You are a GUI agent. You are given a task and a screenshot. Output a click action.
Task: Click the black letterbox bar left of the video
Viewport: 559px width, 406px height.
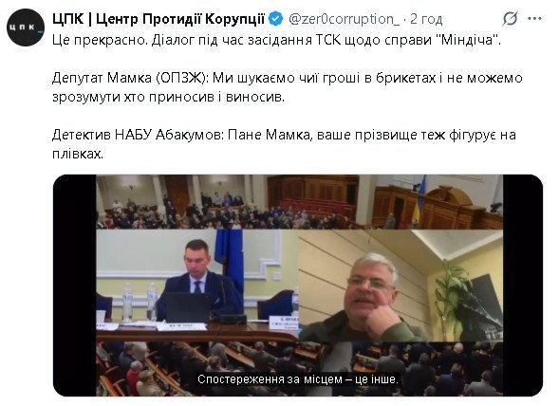(75, 286)
